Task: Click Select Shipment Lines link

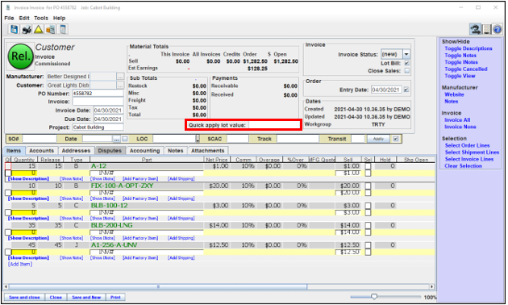Action: point(472,152)
